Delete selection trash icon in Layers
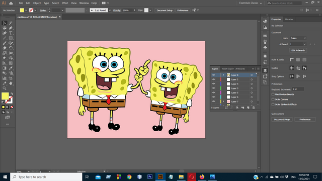The image size is (322, 181). tap(254, 108)
